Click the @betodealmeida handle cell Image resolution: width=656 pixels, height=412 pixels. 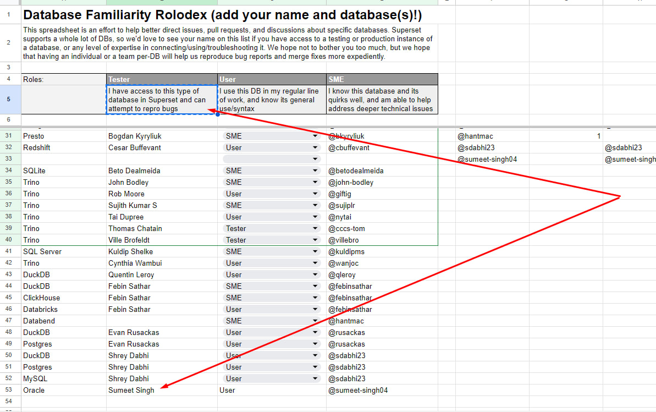coord(382,171)
